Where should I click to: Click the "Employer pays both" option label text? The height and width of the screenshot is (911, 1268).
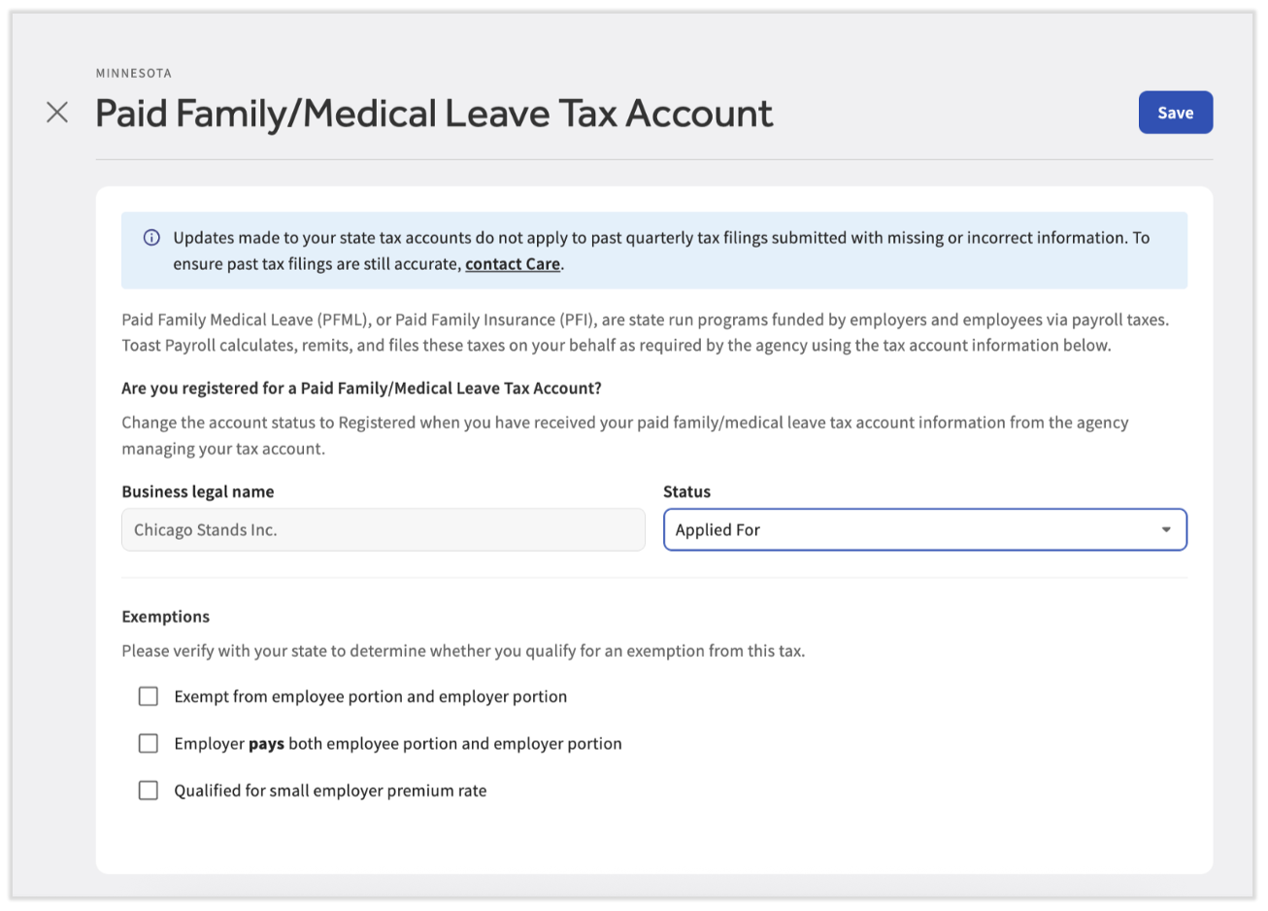click(x=398, y=744)
